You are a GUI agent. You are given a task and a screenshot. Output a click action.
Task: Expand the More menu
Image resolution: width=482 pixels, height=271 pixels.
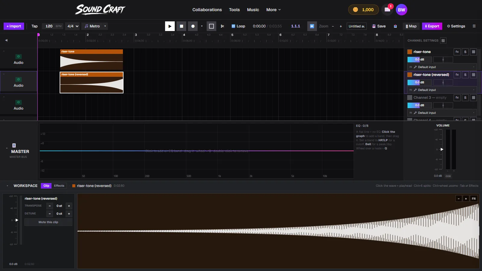point(274,10)
